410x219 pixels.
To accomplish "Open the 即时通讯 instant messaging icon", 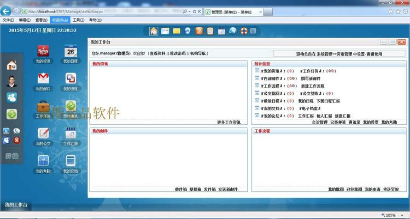I will (x=71, y=106).
